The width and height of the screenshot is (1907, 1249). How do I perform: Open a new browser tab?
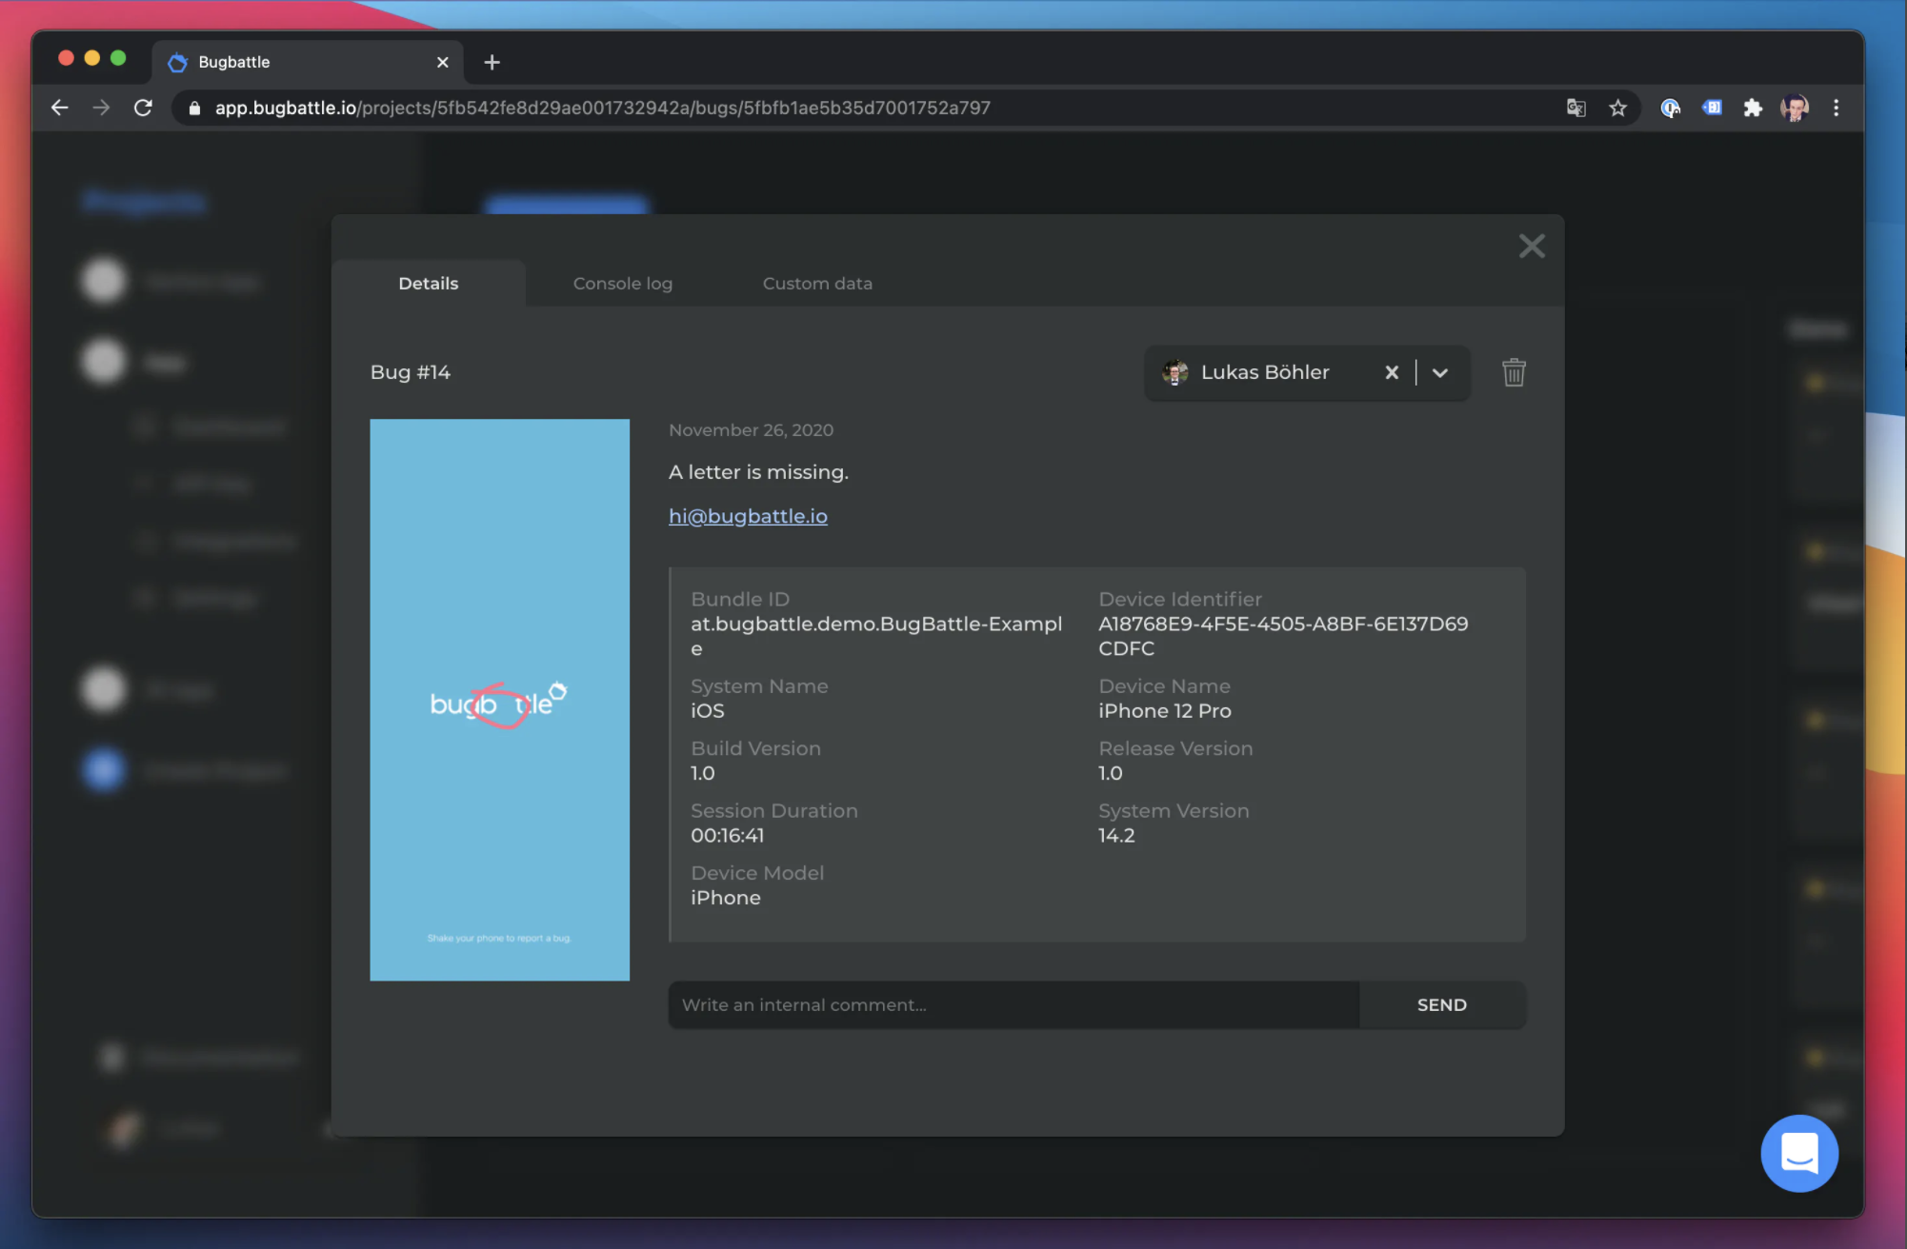[x=492, y=62]
